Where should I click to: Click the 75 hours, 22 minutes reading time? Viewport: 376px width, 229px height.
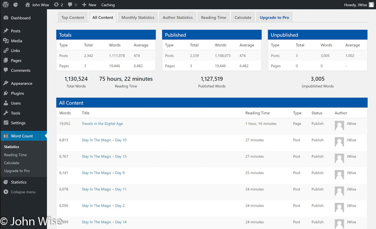coord(126,79)
